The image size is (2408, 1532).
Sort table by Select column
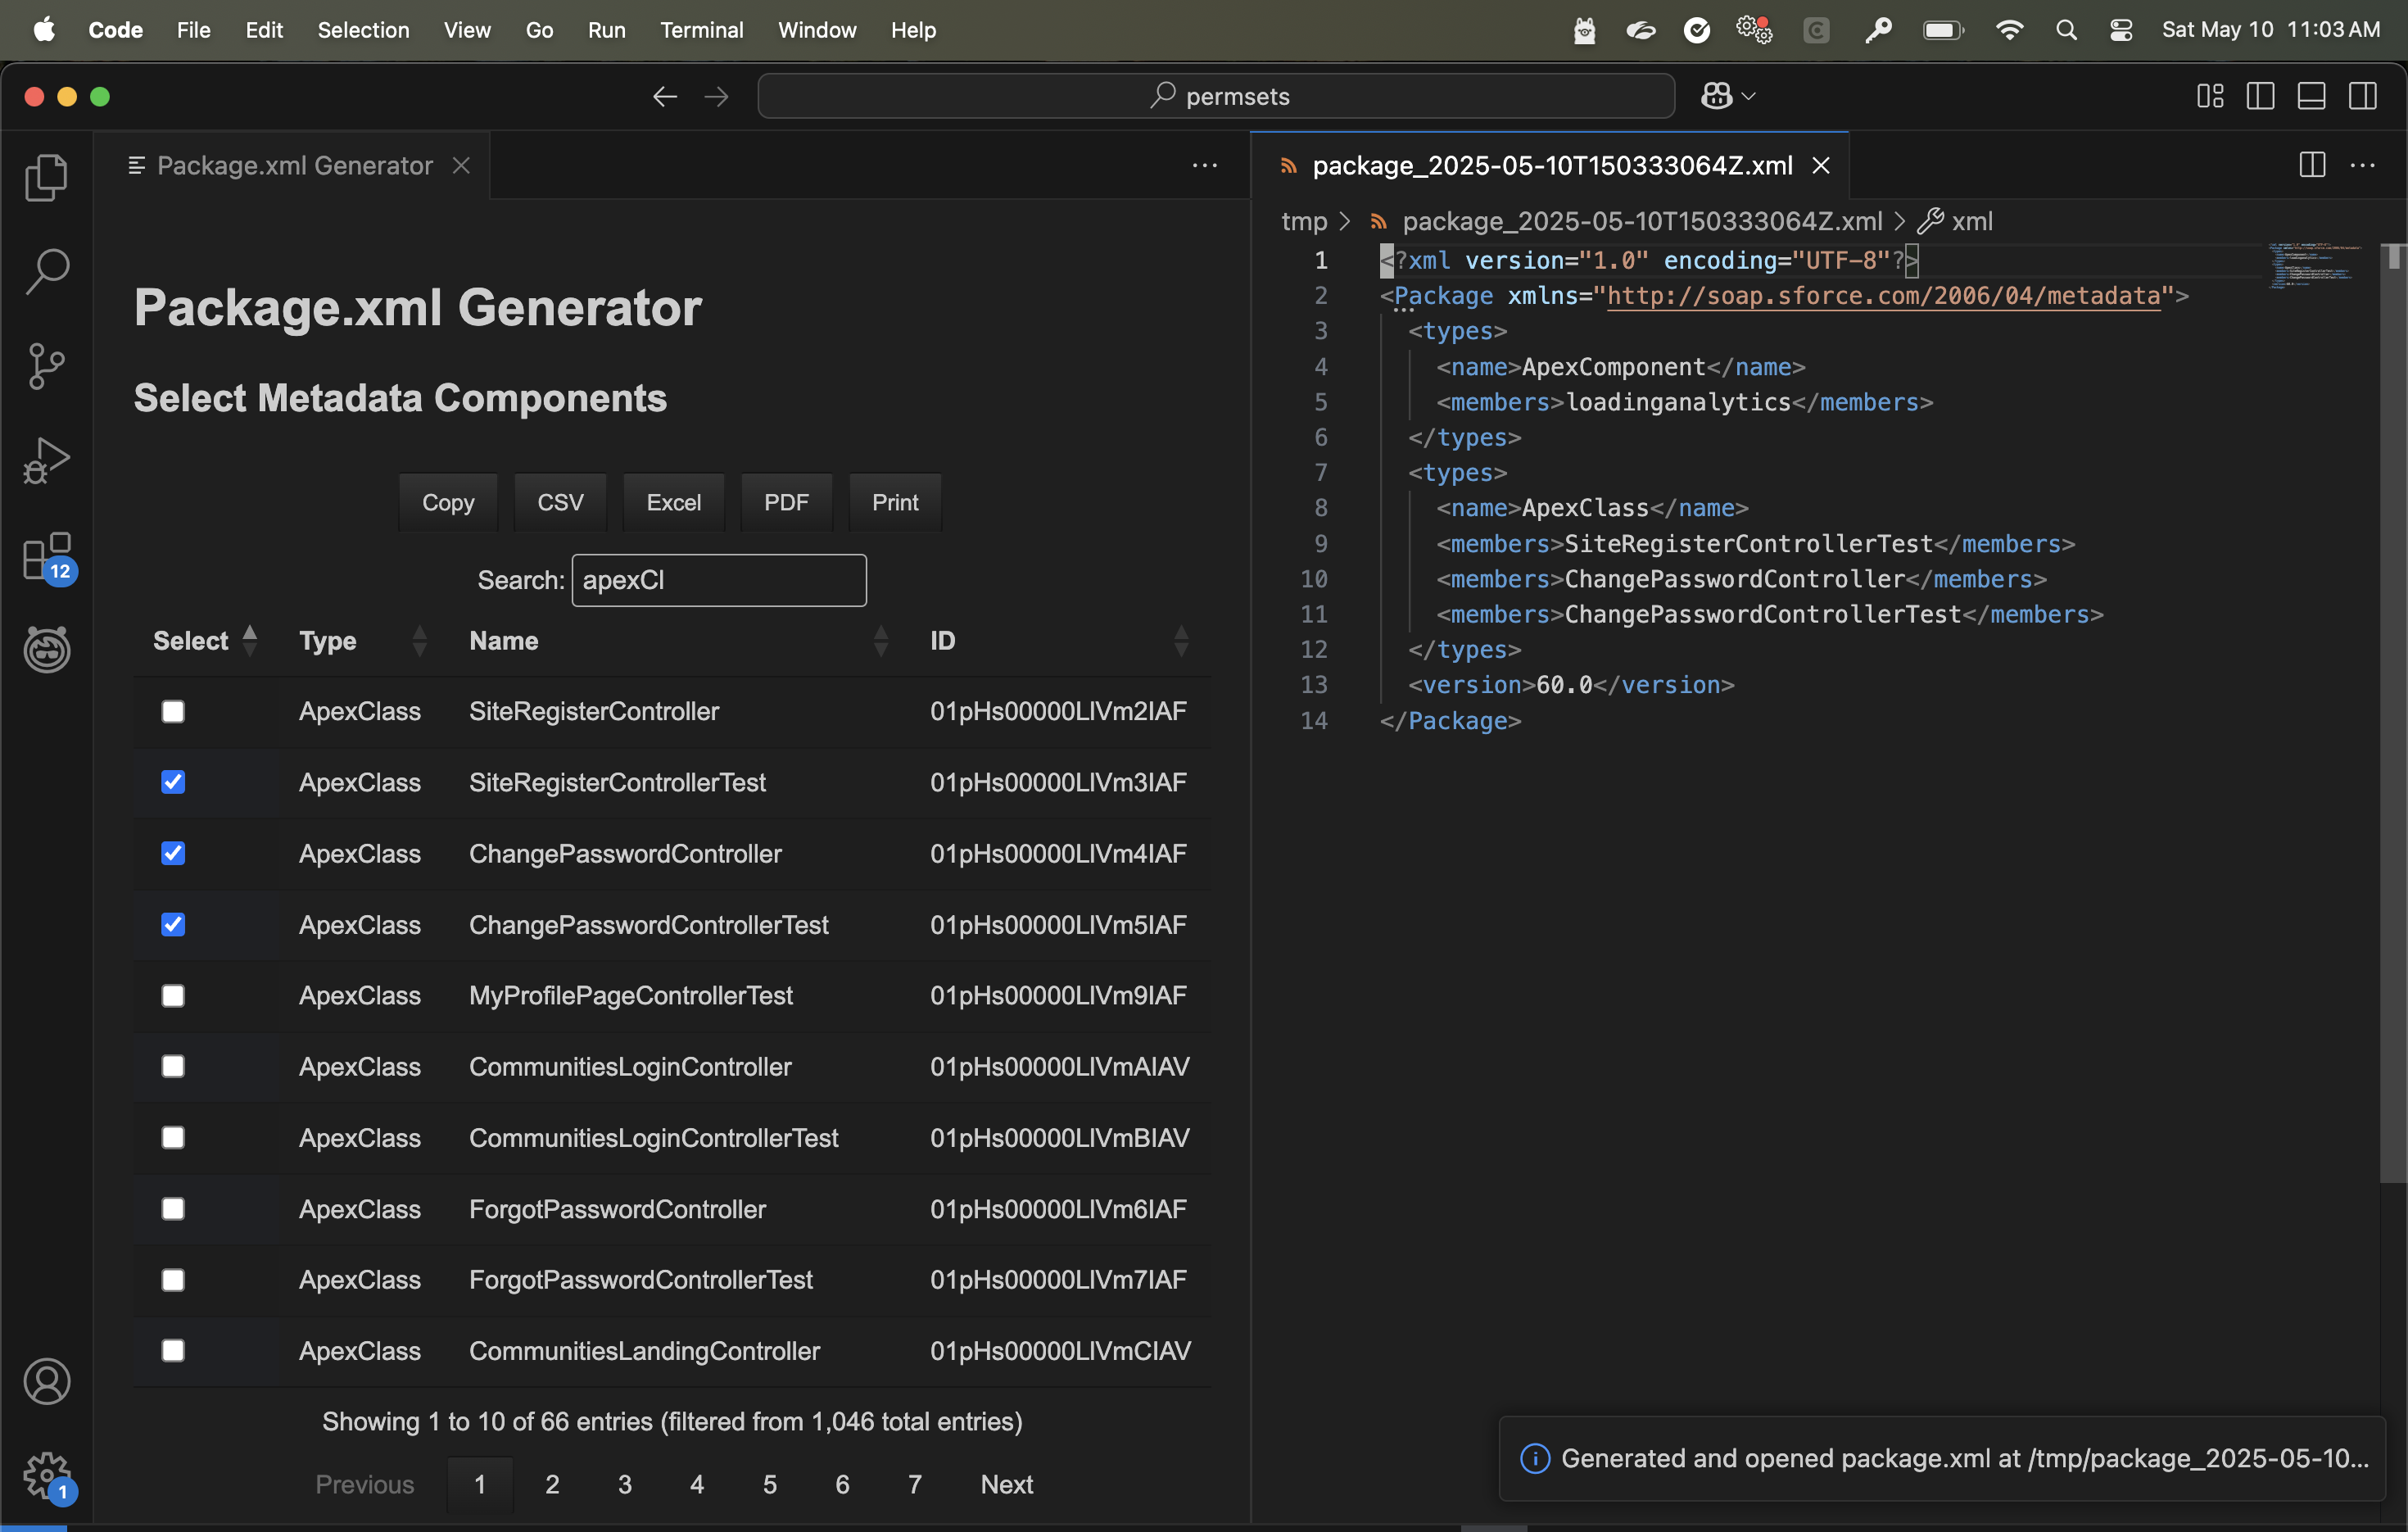pyautogui.click(x=205, y=640)
